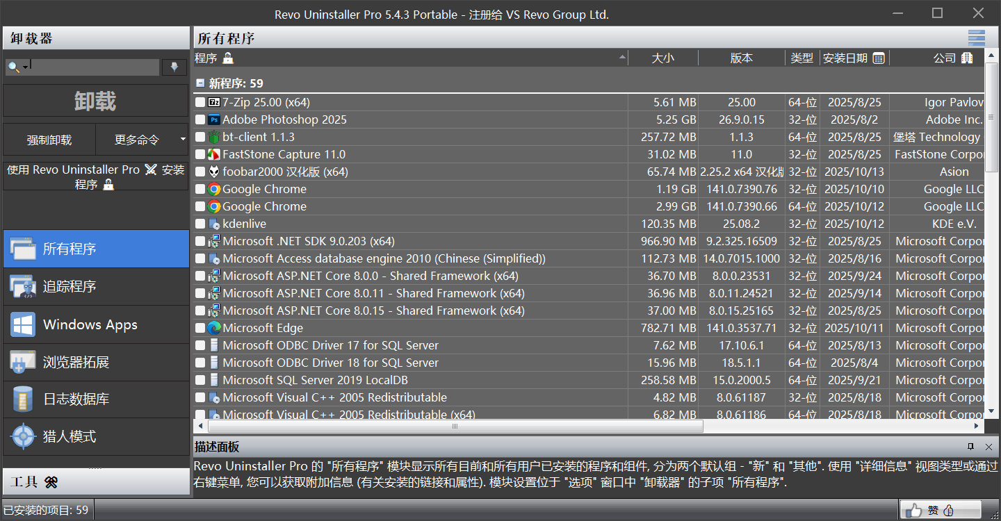Click the large 卸载 button

pyautogui.click(x=96, y=101)
